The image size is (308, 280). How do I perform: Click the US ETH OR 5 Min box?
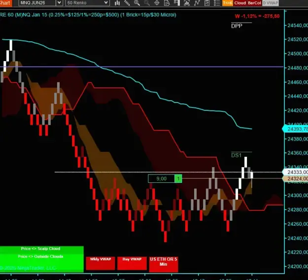click(164, 264)
